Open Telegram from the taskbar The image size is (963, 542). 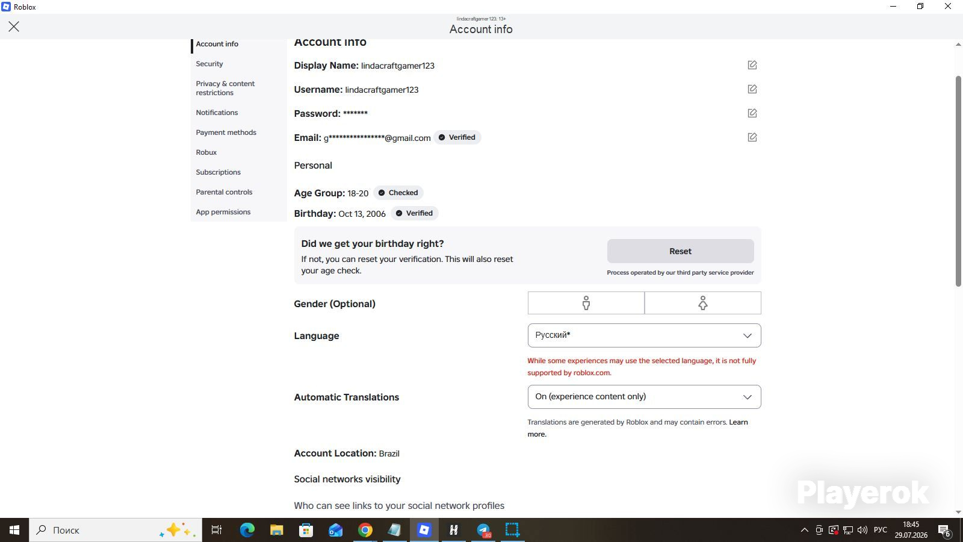(483, 530)
